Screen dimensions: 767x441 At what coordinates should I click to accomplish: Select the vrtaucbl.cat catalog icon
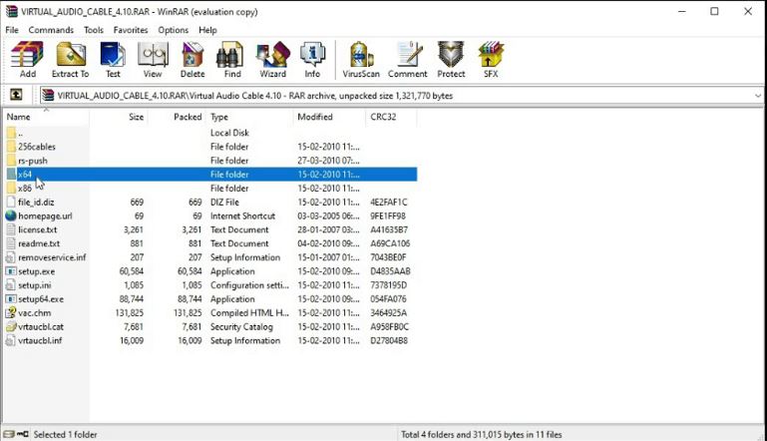(x=11, y=326)
